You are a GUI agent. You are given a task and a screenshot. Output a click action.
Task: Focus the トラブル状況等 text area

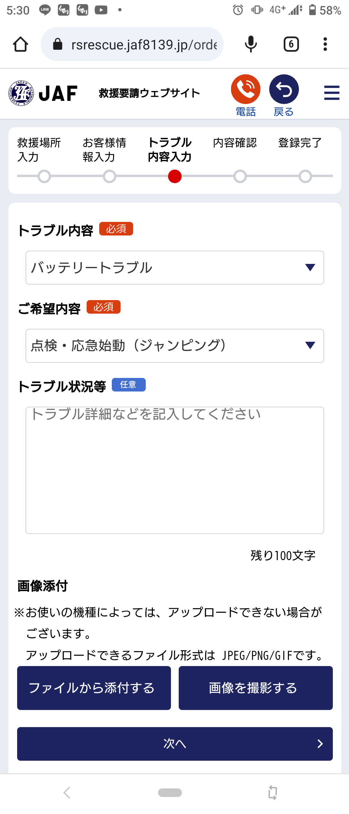click(x=174, y=470)
